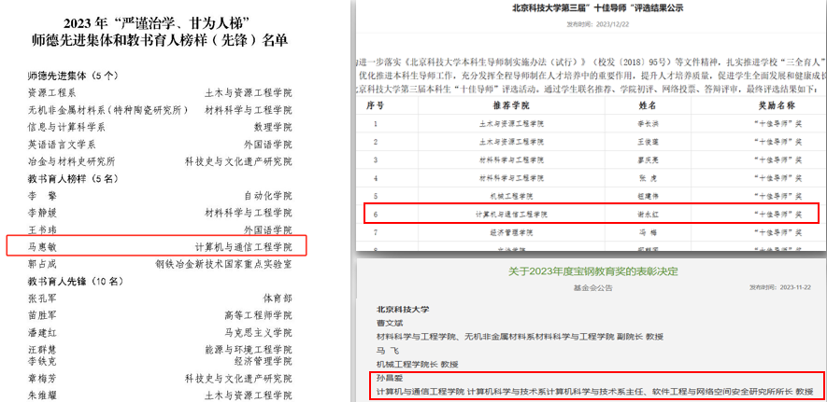
Task: Click the 教书育人先锋（10名）heading
Action: click(76, 282)
